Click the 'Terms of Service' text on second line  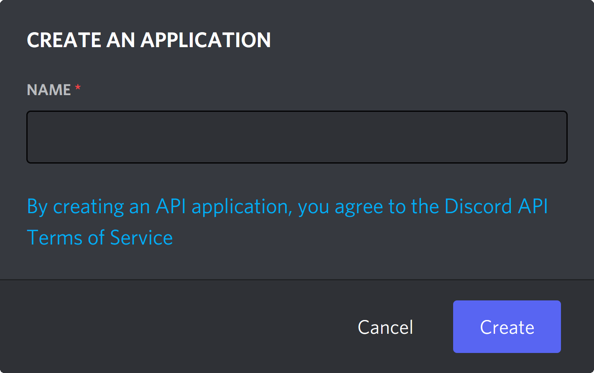pos(100,237)
